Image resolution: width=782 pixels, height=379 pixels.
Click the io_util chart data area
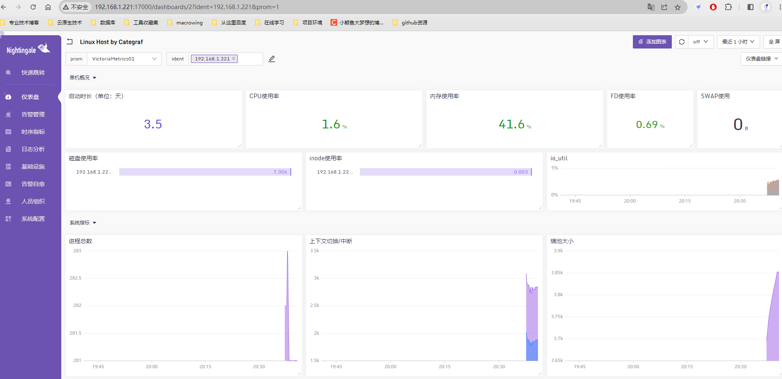pos(773,188)
